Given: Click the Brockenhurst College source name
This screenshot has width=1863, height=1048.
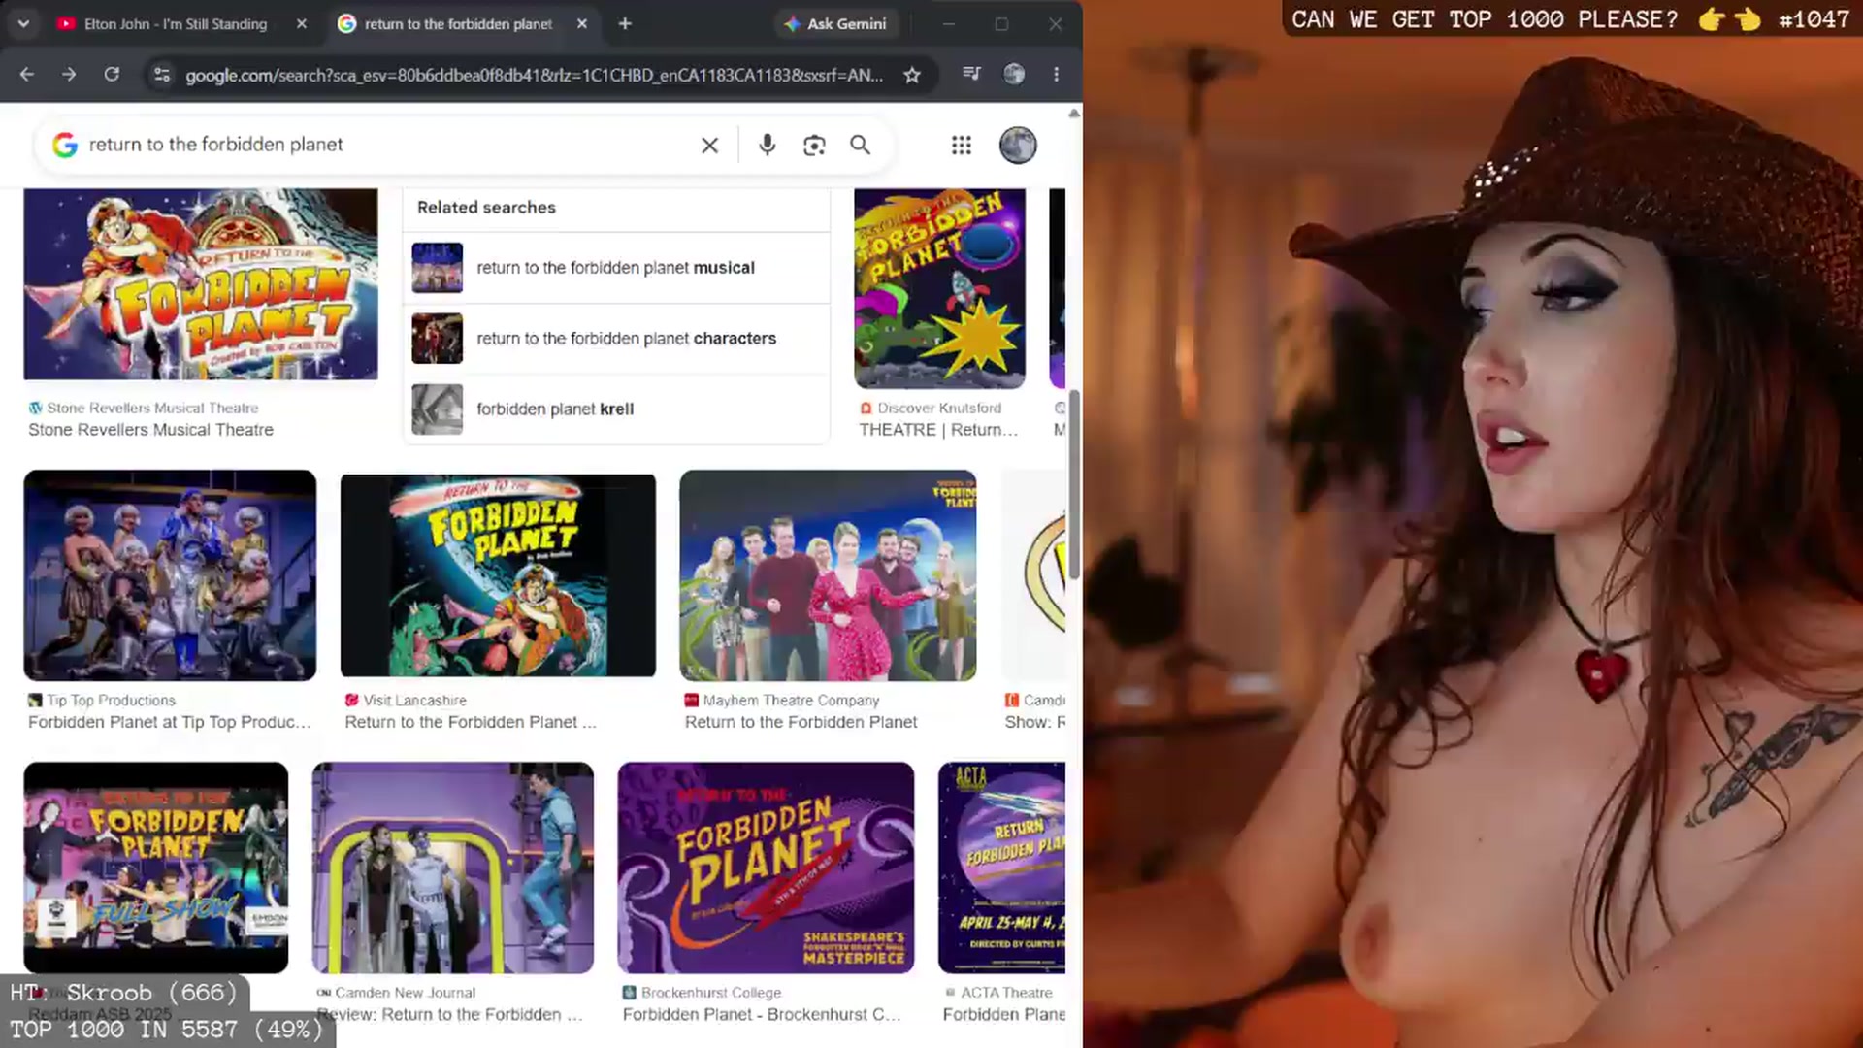Looking at the screenshot, I should (711, 993).
